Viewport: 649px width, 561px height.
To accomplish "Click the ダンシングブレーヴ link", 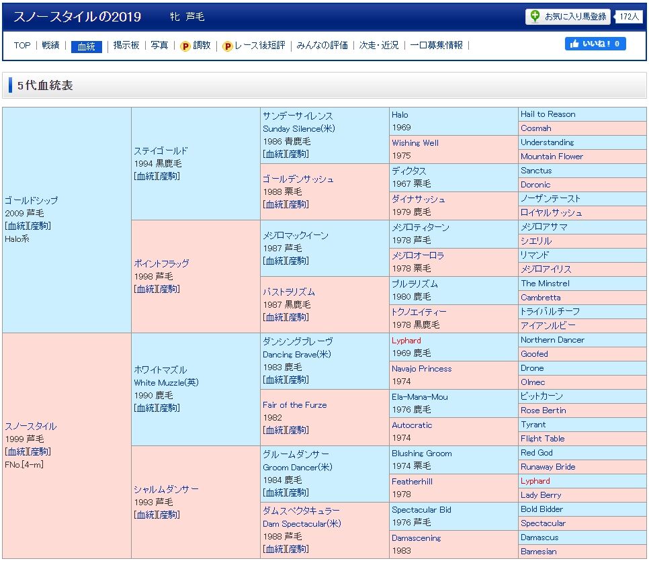I will [298, 341].
